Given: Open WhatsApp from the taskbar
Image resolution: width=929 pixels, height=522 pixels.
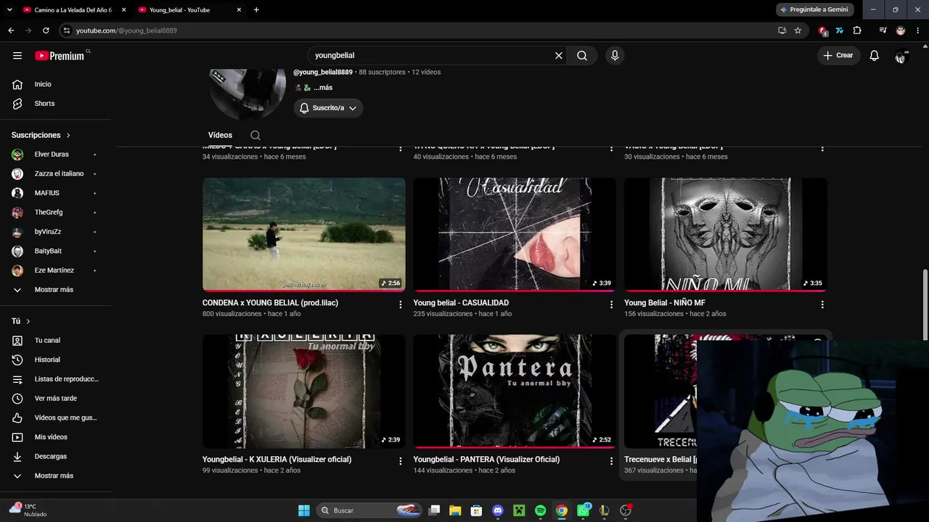Looking at the screenshot, I should (x=583, y=510).
